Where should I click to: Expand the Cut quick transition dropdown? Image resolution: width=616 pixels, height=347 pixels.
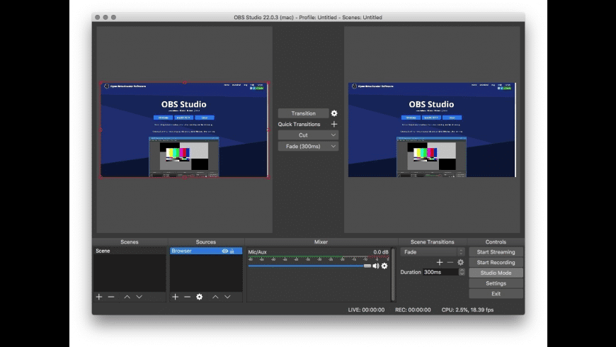333,135
